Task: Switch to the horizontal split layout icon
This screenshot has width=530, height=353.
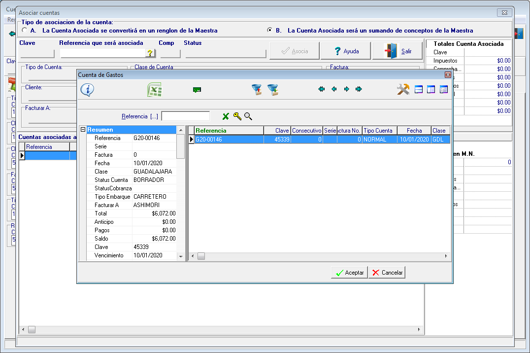Action: [x=419, y=89]
